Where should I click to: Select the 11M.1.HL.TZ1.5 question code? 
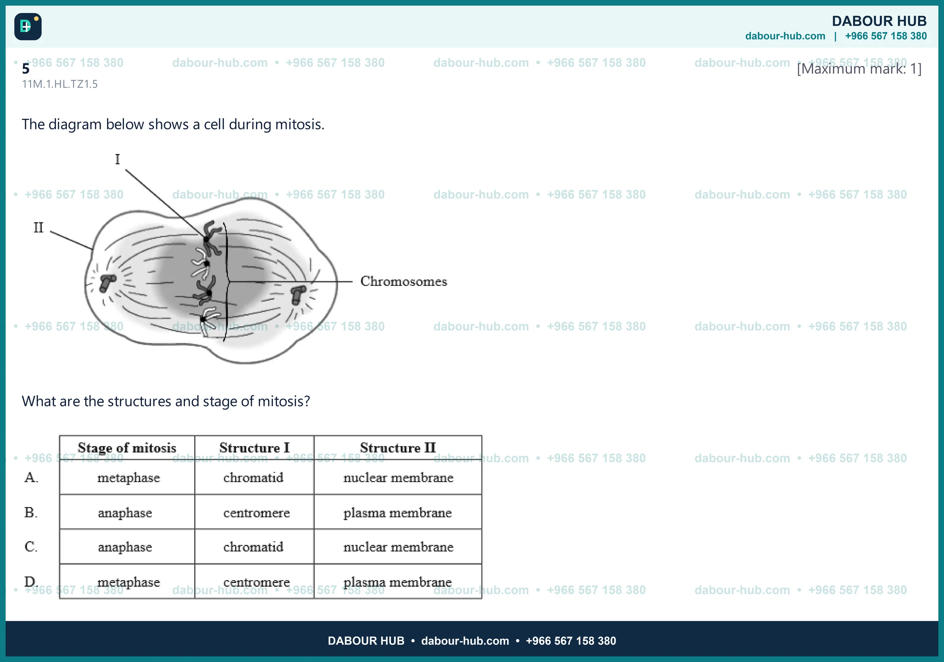tap(60, 84)
